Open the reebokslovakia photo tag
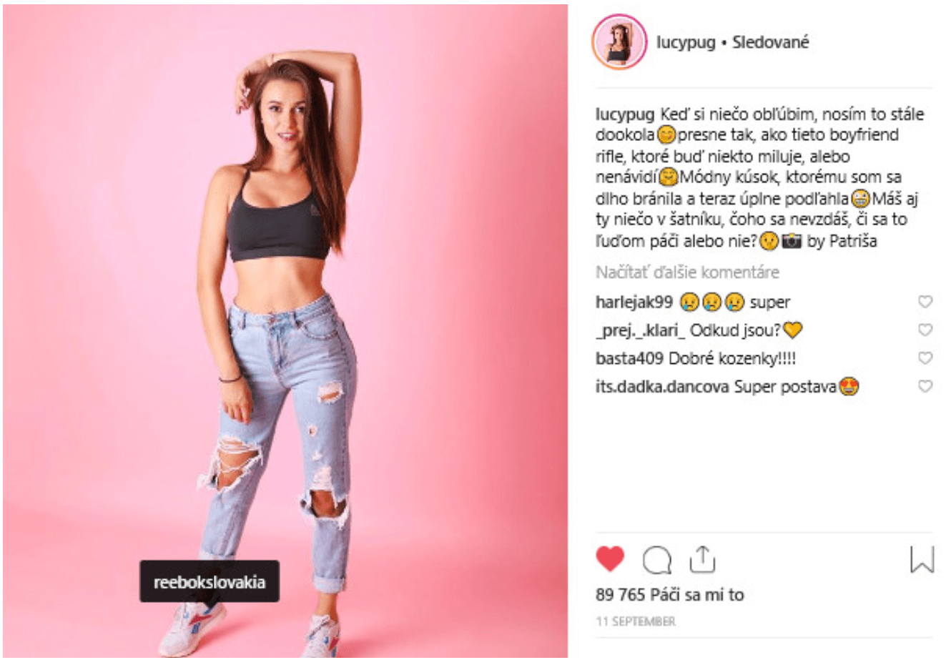 210,582
